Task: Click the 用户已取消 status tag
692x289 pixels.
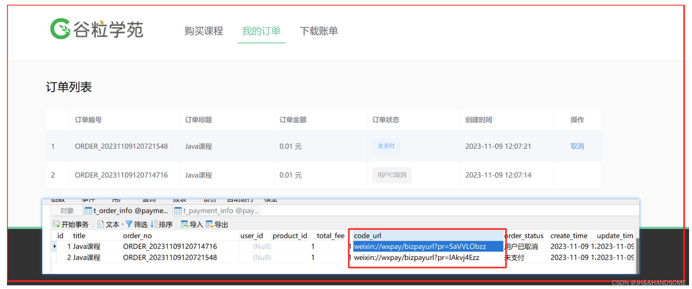Action: (392, 175)
